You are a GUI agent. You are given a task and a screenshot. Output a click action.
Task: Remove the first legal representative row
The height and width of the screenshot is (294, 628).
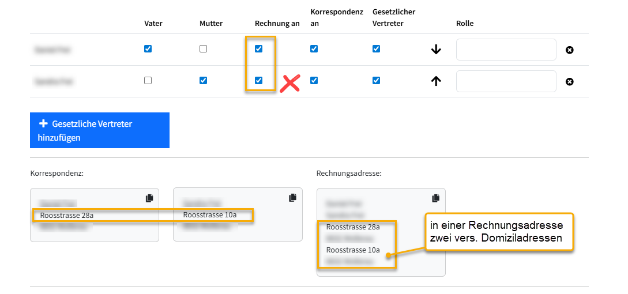569,50
